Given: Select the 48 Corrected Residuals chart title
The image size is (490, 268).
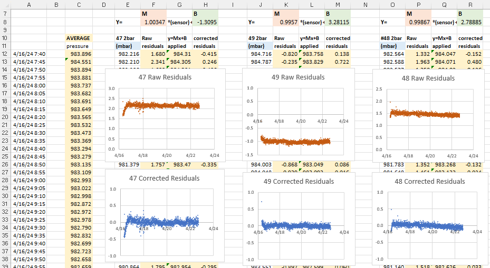Looking at the screenshot, I should pyautogui.click(x=430, y=181).
